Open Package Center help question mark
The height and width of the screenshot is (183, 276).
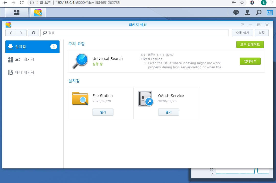pos(243,25)
